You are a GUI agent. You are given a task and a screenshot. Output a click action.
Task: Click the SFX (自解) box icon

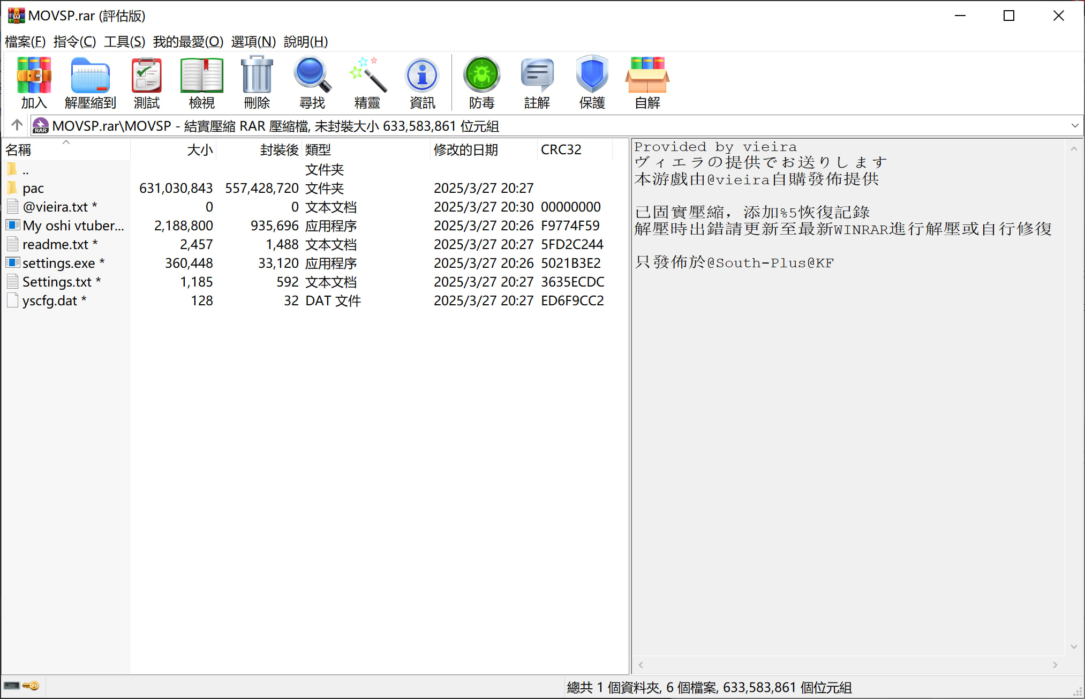pos(647,82)
